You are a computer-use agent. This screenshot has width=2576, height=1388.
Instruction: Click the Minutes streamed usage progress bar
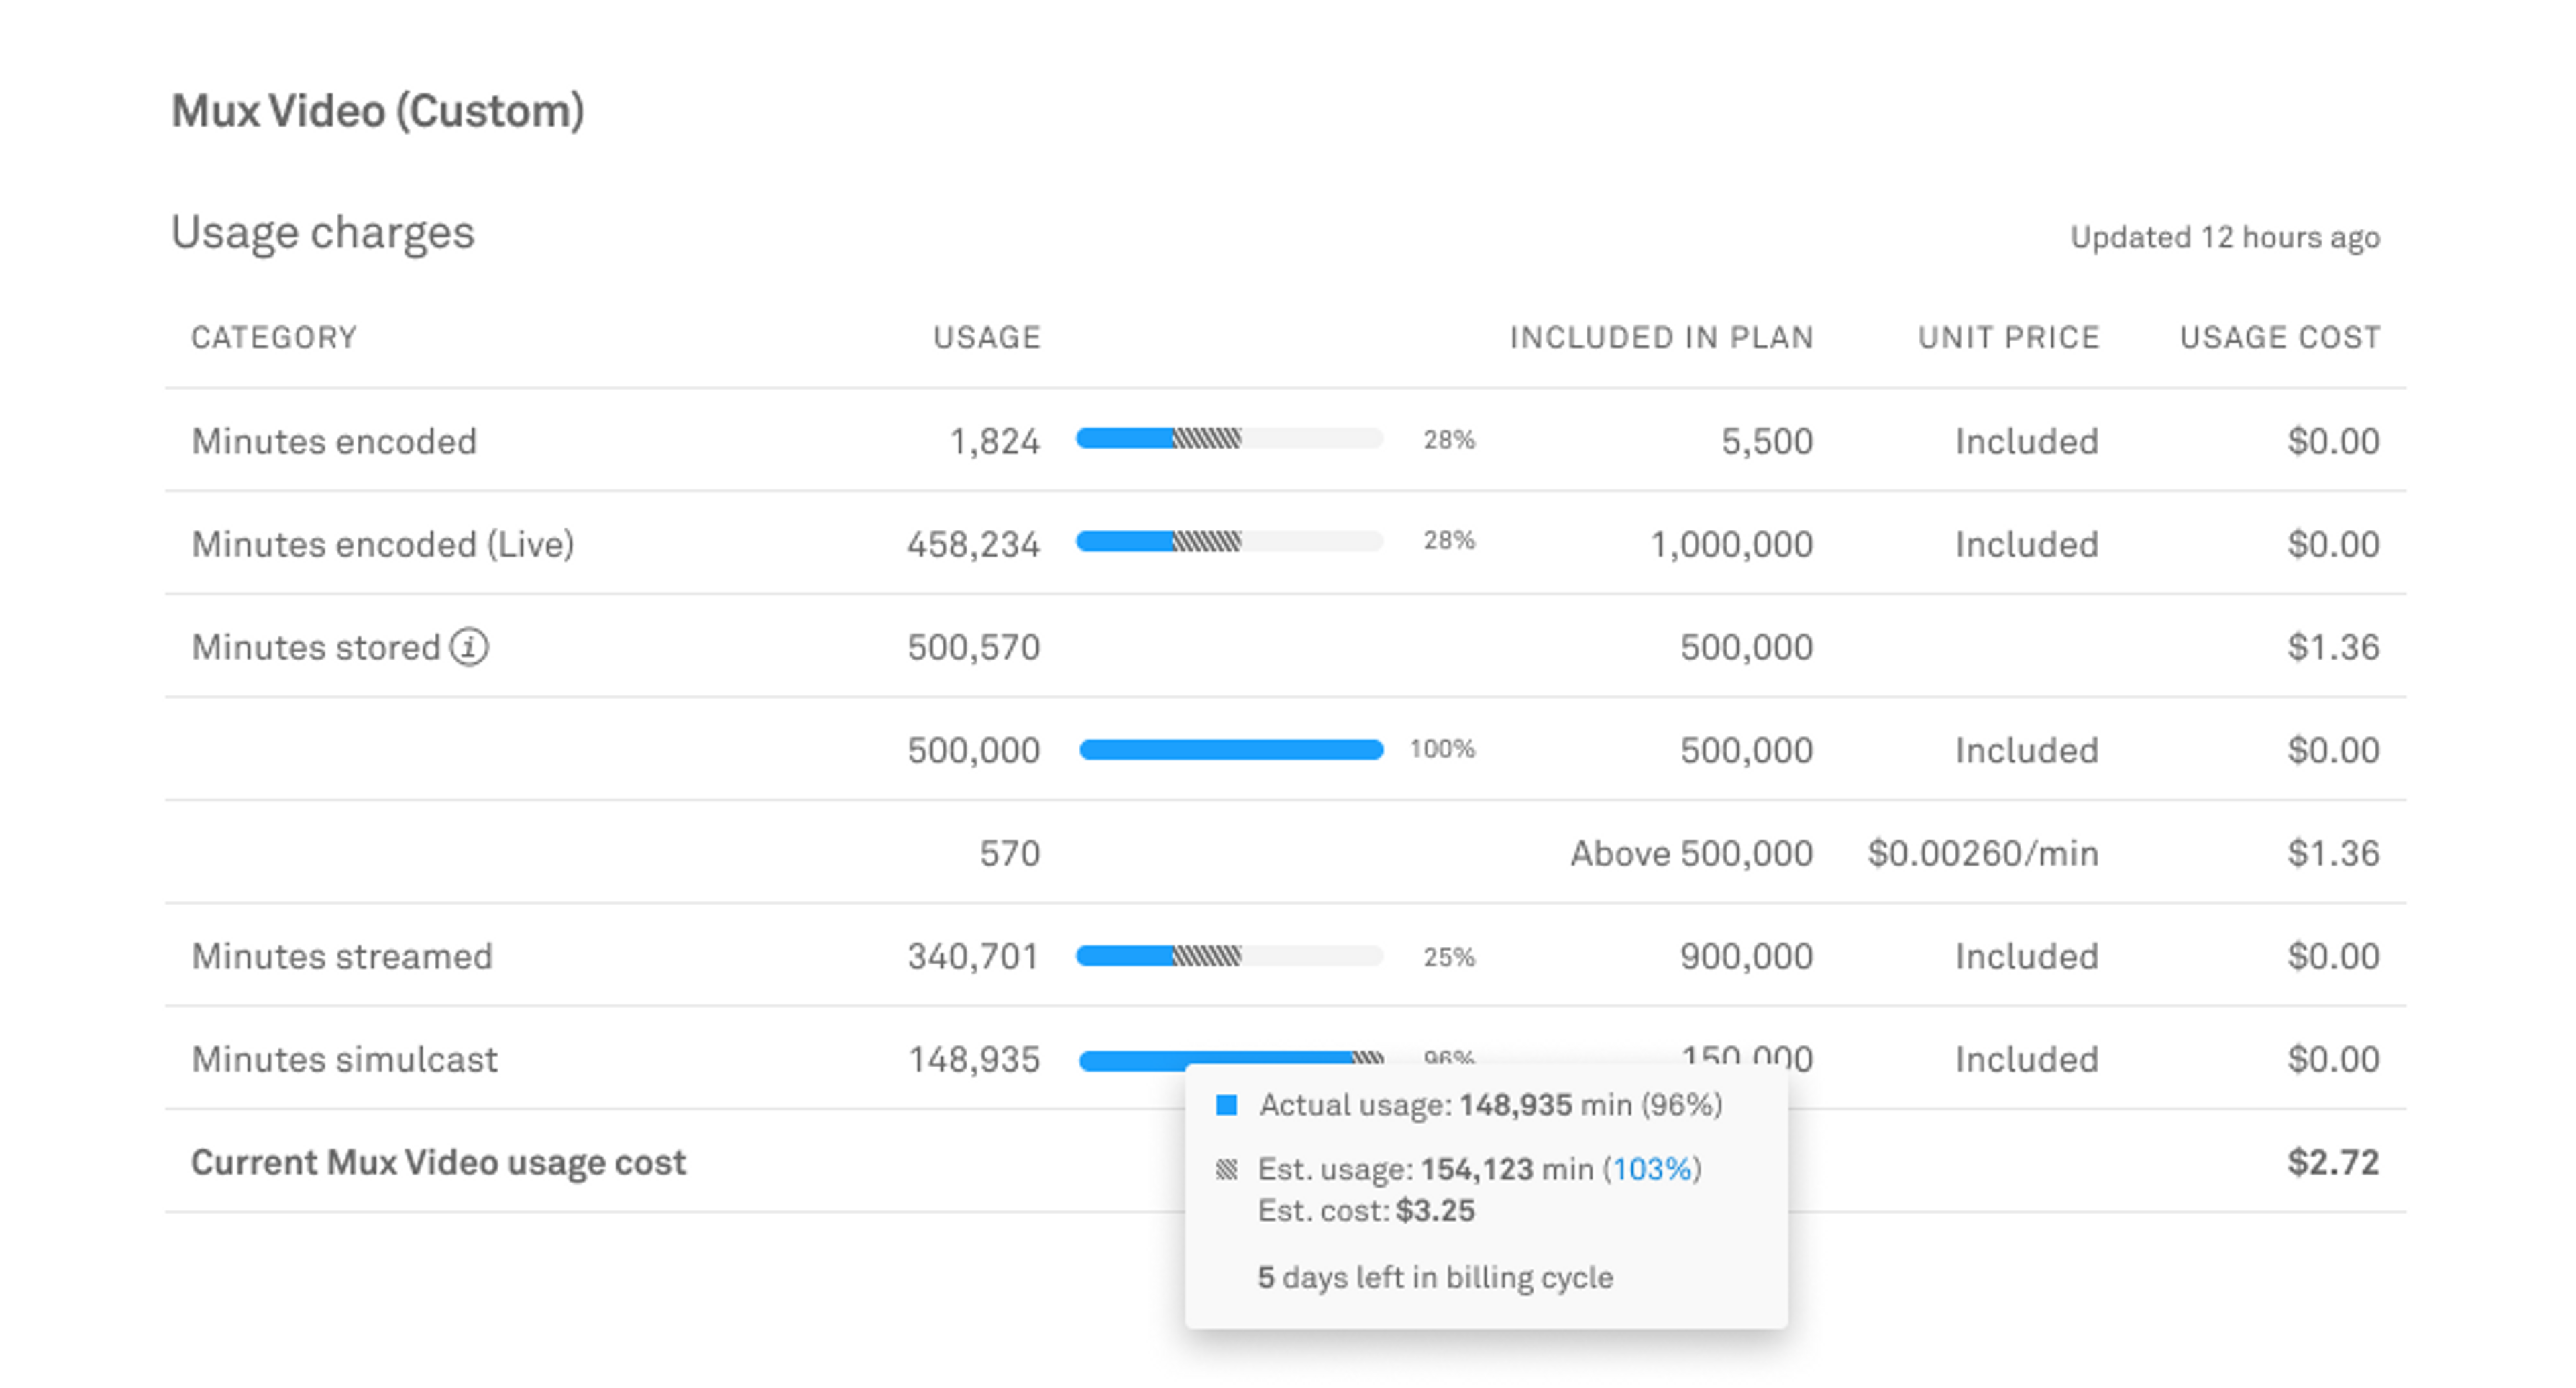1229,956
